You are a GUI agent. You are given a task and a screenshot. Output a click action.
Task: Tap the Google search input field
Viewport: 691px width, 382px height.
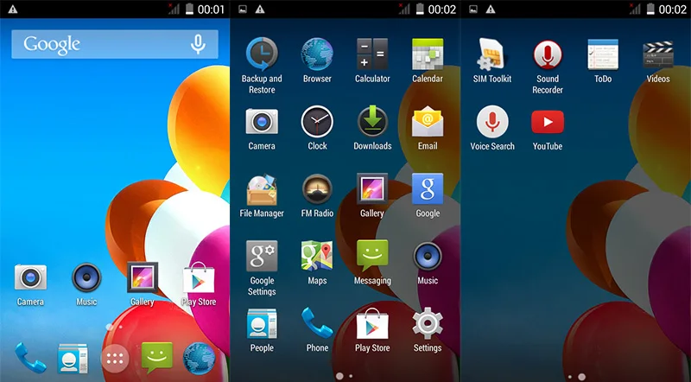point(115,44)
